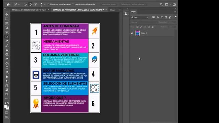The height and width of the screenshot is (123, 219).
Task: Toggle Quick Mask mode
Action: click(x=7, y=112)
